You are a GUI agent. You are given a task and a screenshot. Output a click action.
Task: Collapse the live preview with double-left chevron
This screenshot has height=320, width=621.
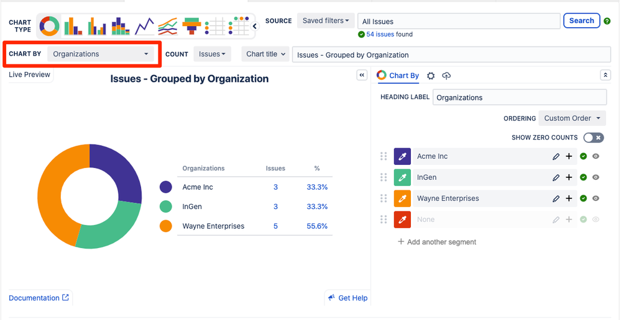tap(362, 75)
